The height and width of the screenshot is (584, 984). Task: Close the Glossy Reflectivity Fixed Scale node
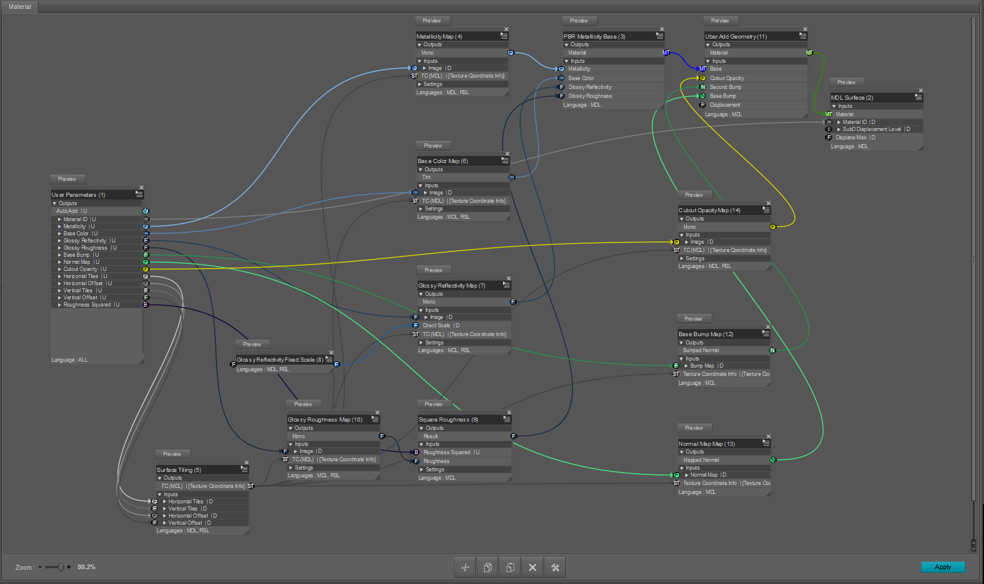(331, 353)
